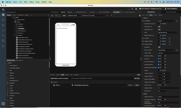Collapse the Forms node
The width and height of the screenshot is (181, 108).
(x=13, y=22)
